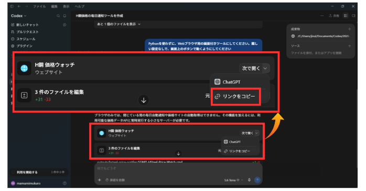The height and width of the screenshot is (191, 366).
Task: Expand あと1個のファイルを表示
Action: (119, 24)
